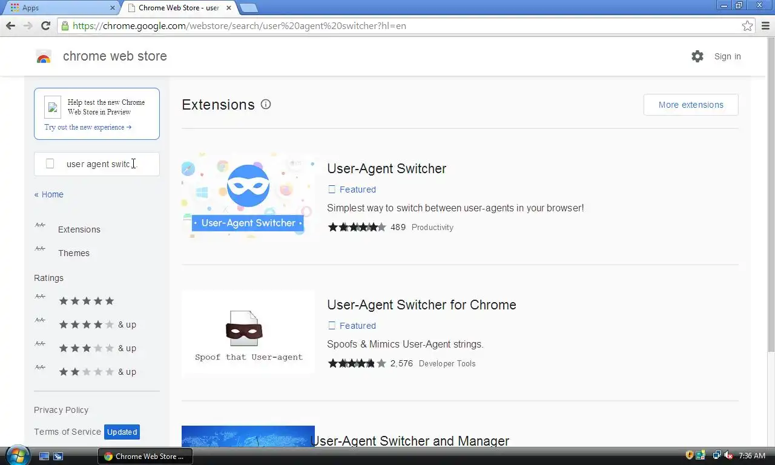Viewport: 775px width, 465px height.
Task: Click 'Simplest way to switch between user-agents' description
Action: [455, 208]
